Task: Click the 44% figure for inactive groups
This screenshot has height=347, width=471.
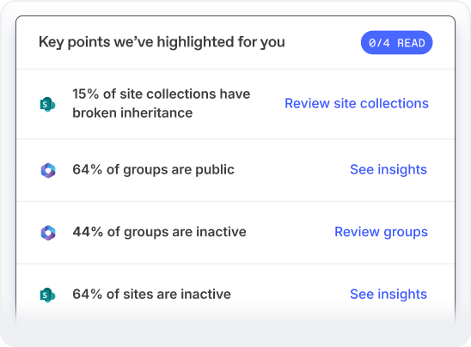Action: coord(88,232)
